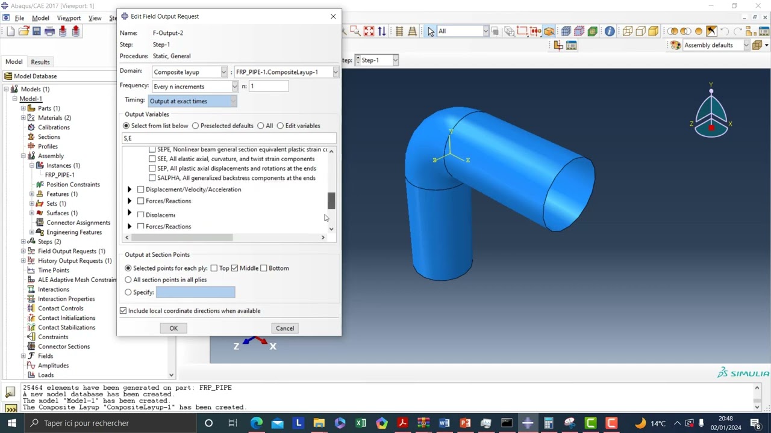The image size is (771, 433).
Task: Click the undo arrow icon
Action: tap(725, 31)
